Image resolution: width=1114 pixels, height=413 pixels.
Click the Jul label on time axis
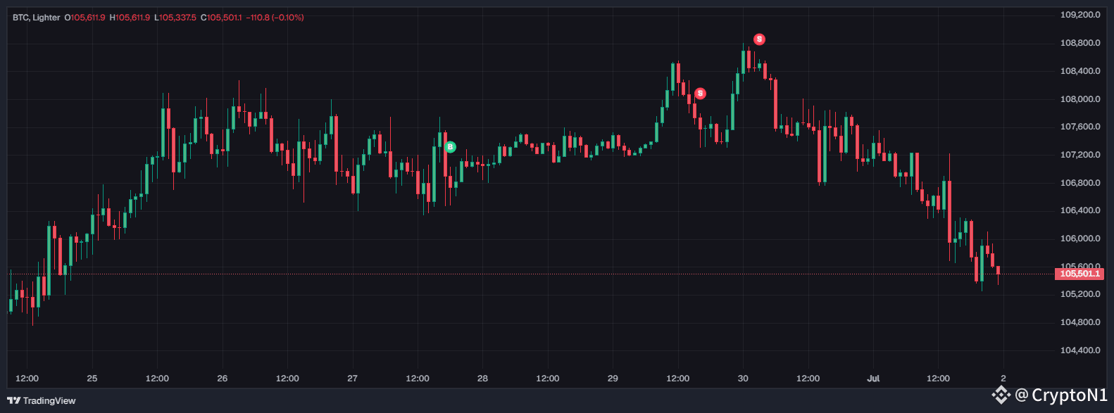(873, 379)
